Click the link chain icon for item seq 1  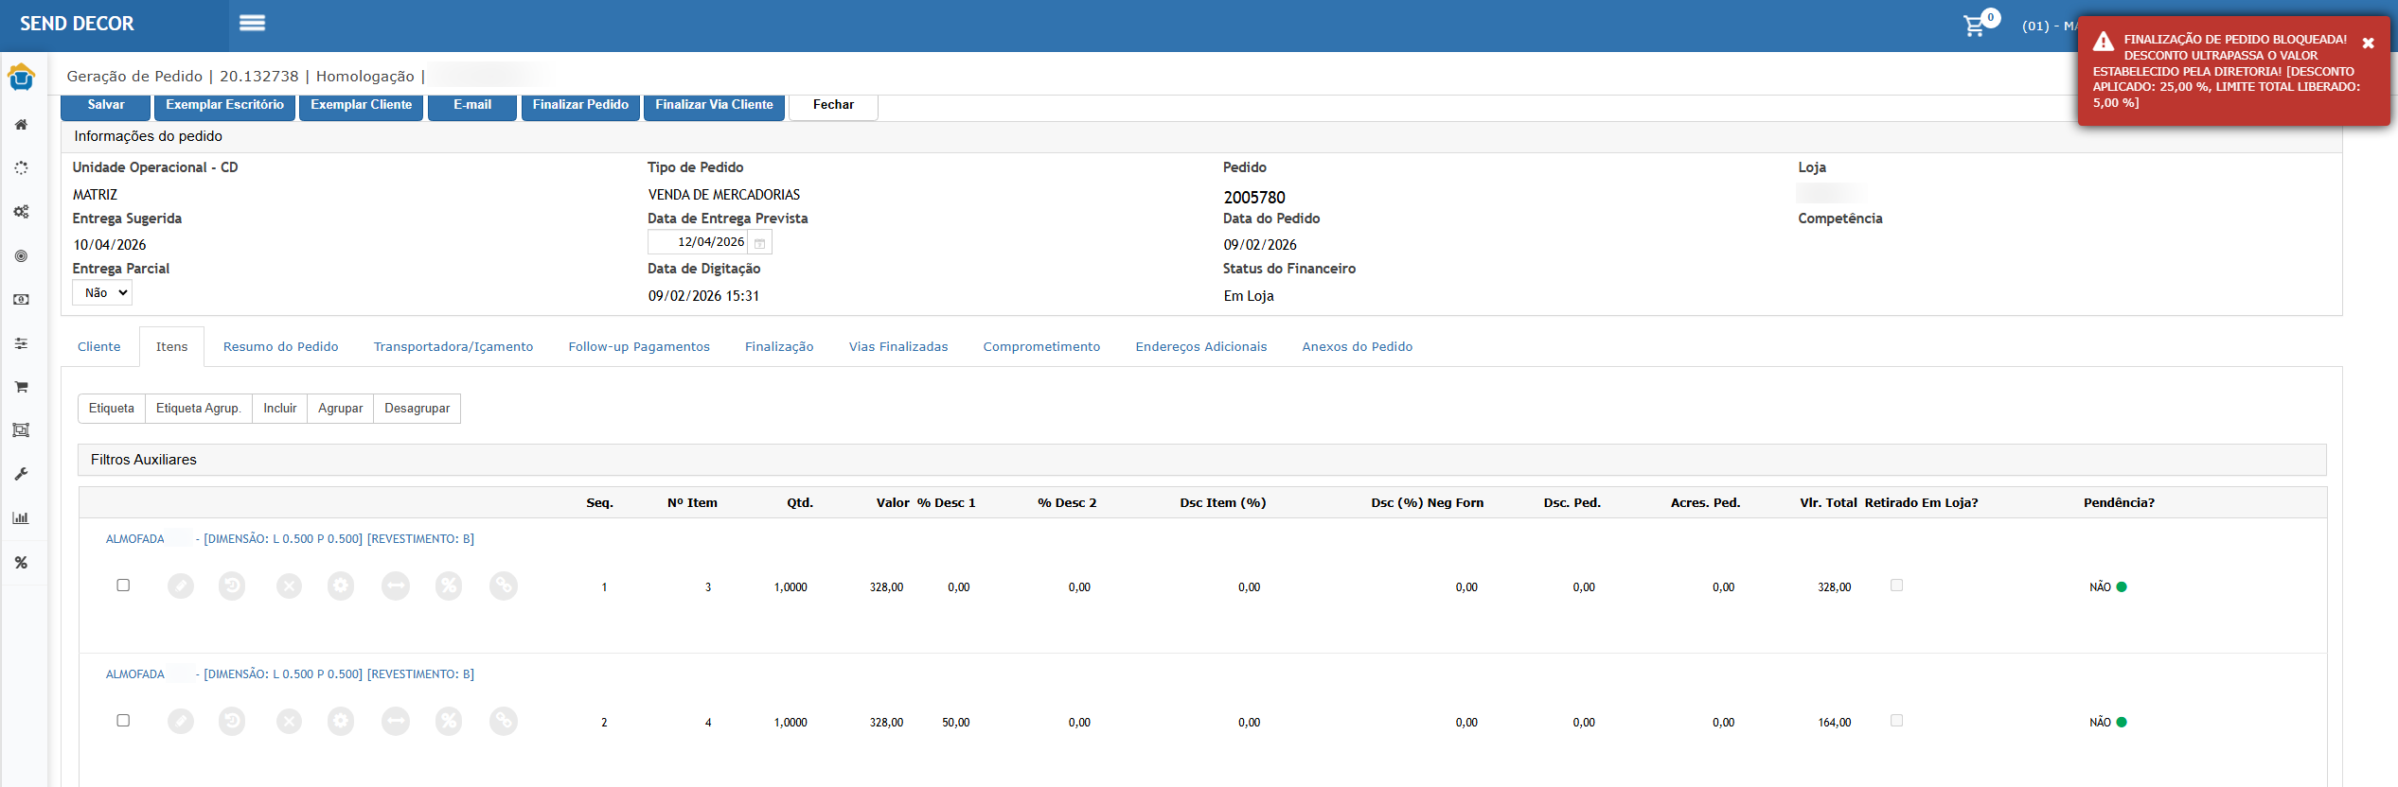(x=504, y=586)
